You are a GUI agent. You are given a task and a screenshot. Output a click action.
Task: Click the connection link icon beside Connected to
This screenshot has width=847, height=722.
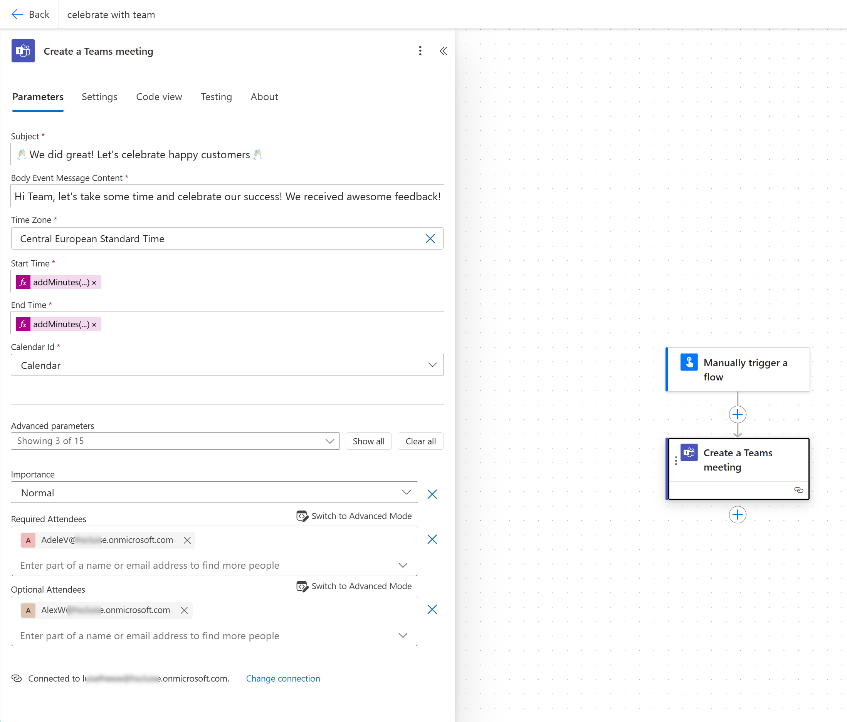pos(16,678)
